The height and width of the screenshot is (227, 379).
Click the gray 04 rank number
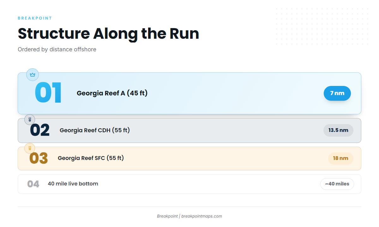(x=33, y=184)
